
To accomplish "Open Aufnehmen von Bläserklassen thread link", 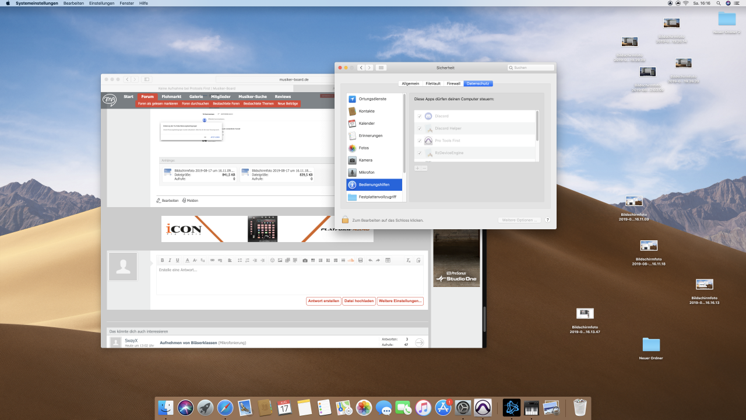I will point(189,342).
